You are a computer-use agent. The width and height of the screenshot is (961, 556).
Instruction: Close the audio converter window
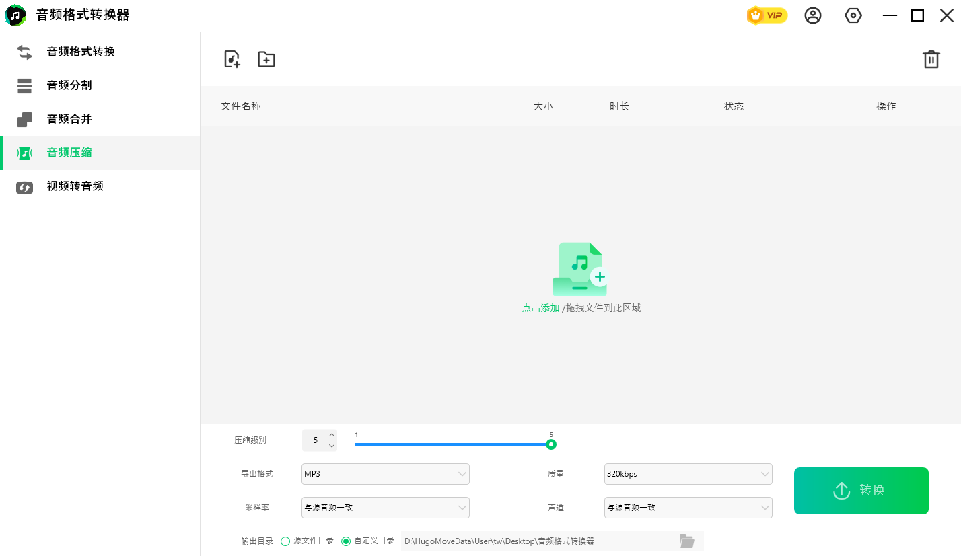pos(947,15)
